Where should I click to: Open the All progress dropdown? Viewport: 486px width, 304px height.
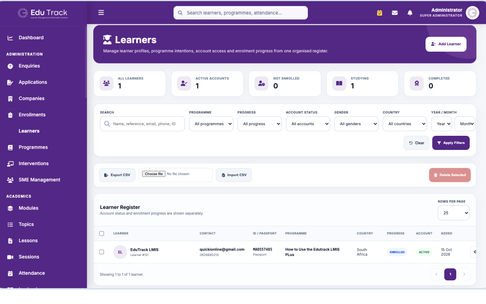260,124
